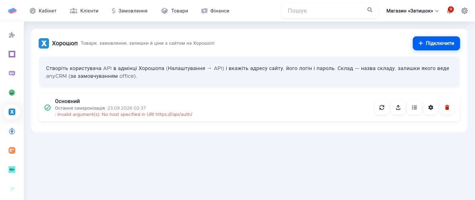The height and width of the screenshot is (200, 475).
Task: Open the list log icon for Основний
Action: pyautogui.click(x=414, y=108)
